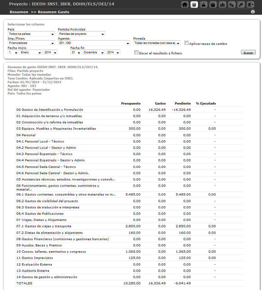Select row 10 Cursos, talleres, seminarios y congresos

point(129,251)
